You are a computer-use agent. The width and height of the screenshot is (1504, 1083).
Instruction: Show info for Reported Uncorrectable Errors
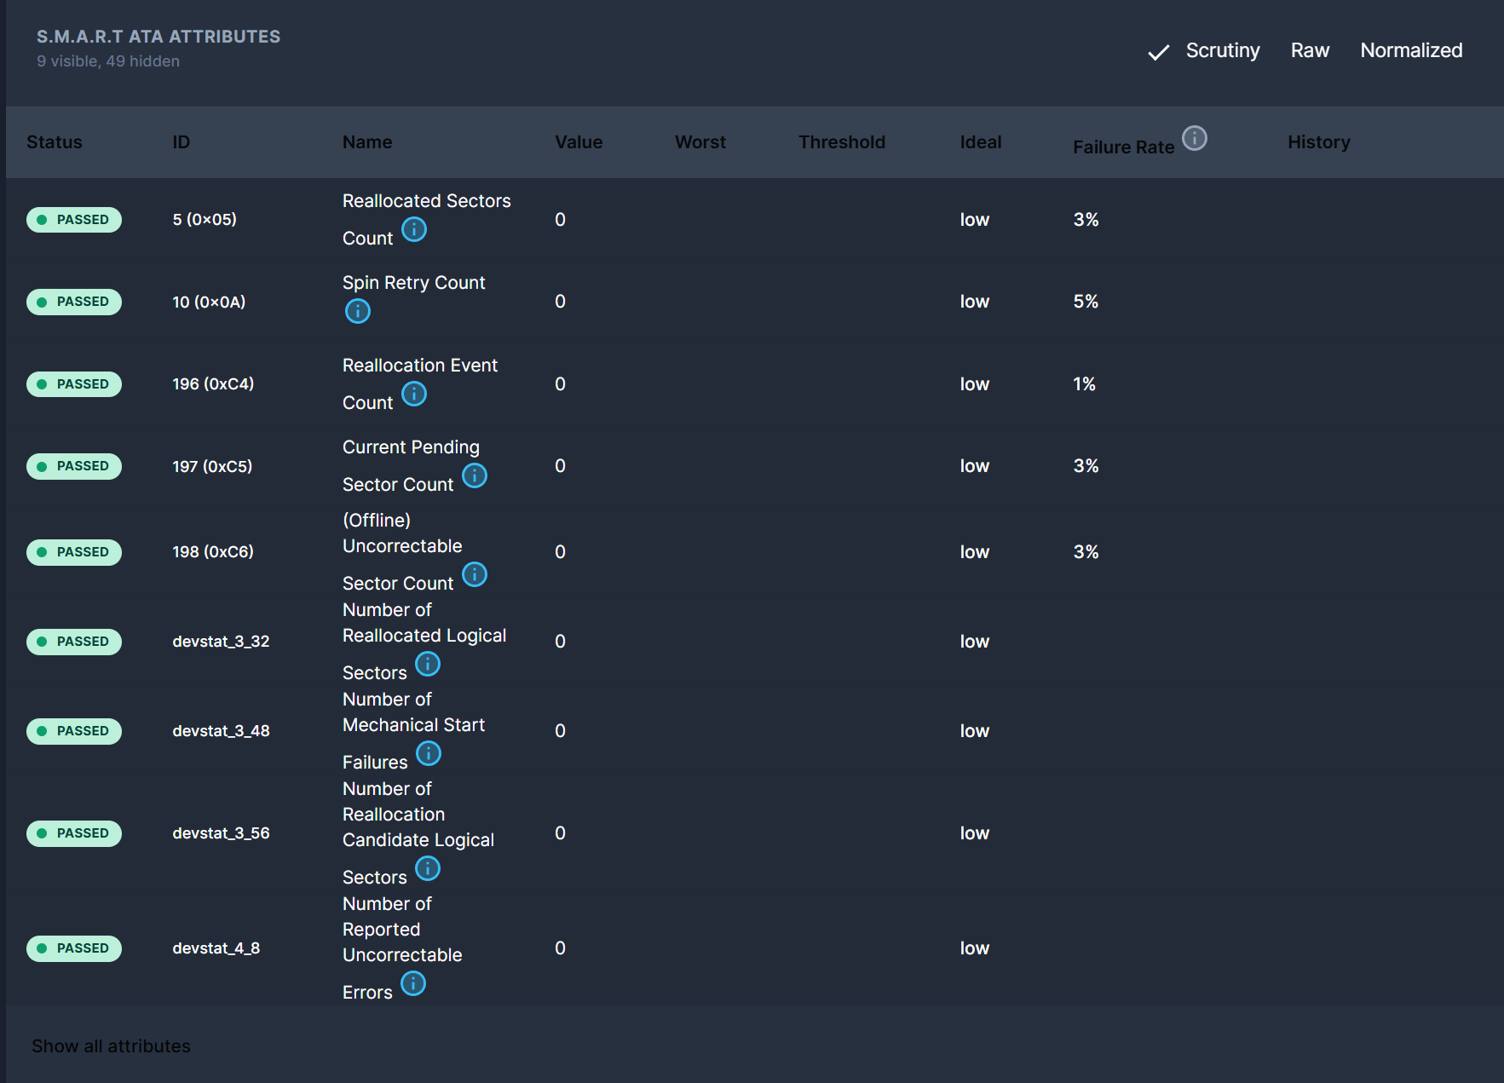tap(413, 984)
